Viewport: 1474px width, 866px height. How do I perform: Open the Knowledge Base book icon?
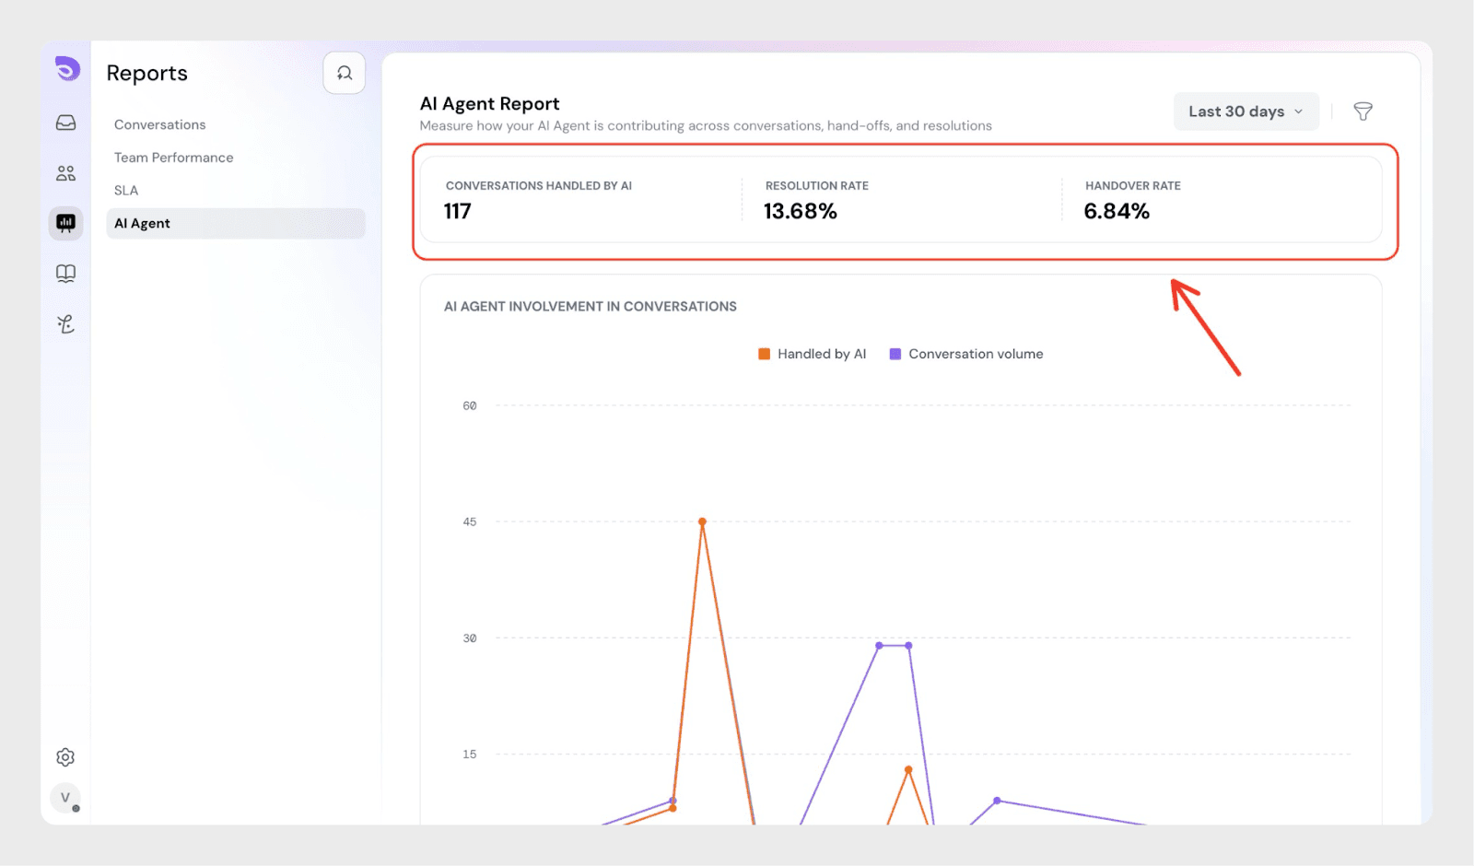click(x=66, y=274)
